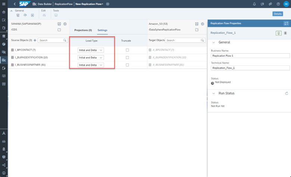This screenshot has height=177, width=291.
Task: Add source objects with the plus icon
Action: click(35, 40)
